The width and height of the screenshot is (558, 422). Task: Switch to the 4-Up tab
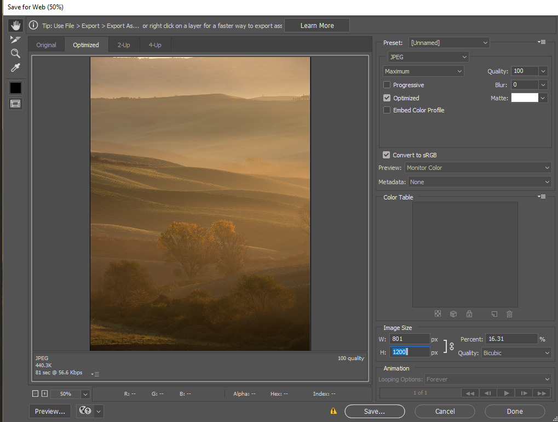pos(154,45)
